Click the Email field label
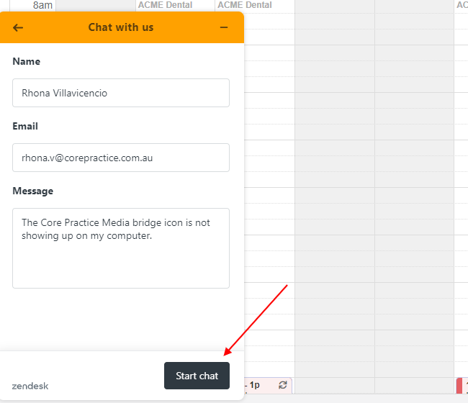 pyautogui.click(x=25, y=126)
